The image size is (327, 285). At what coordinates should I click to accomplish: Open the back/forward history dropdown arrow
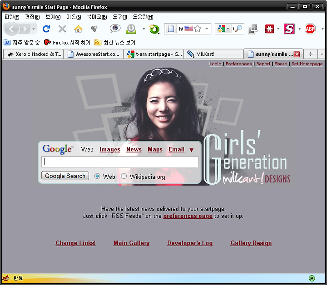[x=33, y=29]
